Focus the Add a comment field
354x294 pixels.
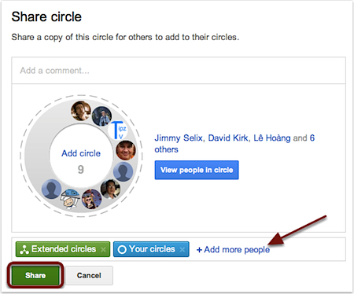[179, 71]
